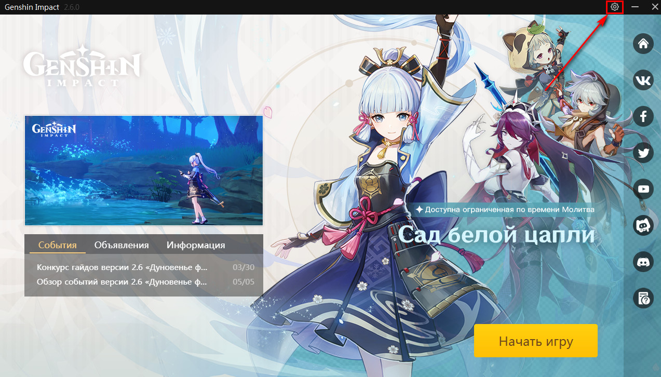Switch to the События tab
Viewport: 661px width, 377px height.
57,245
